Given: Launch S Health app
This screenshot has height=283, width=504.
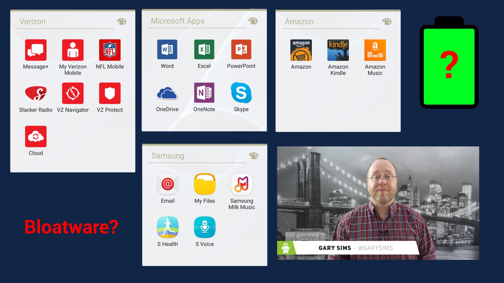Looking at the screenshot, I should pyautogui.click(x=167, y=227).
